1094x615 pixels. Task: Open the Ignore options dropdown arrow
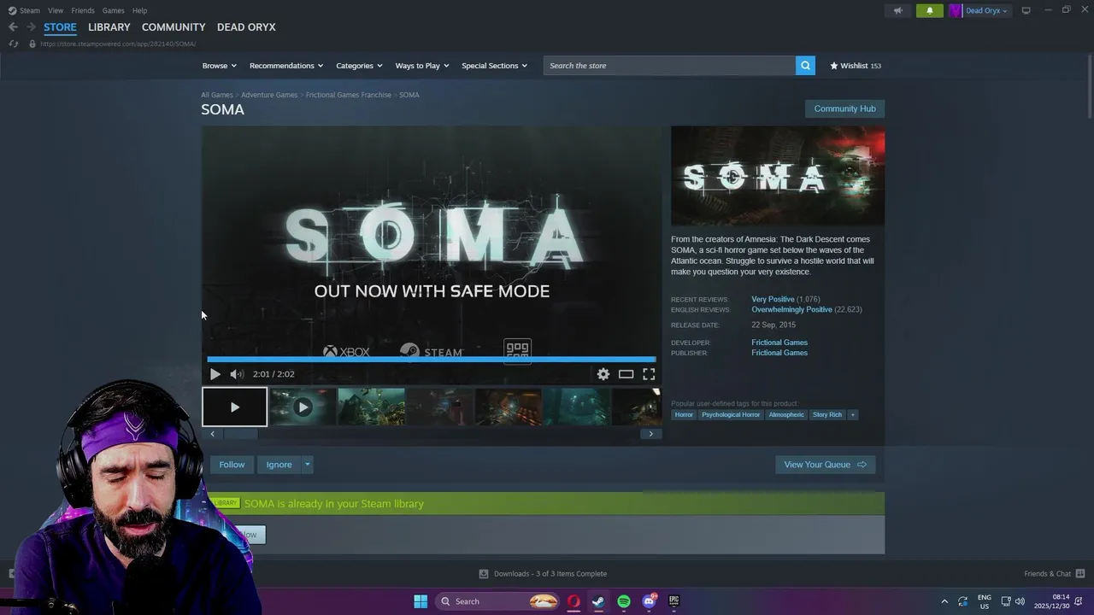[307, 465]
